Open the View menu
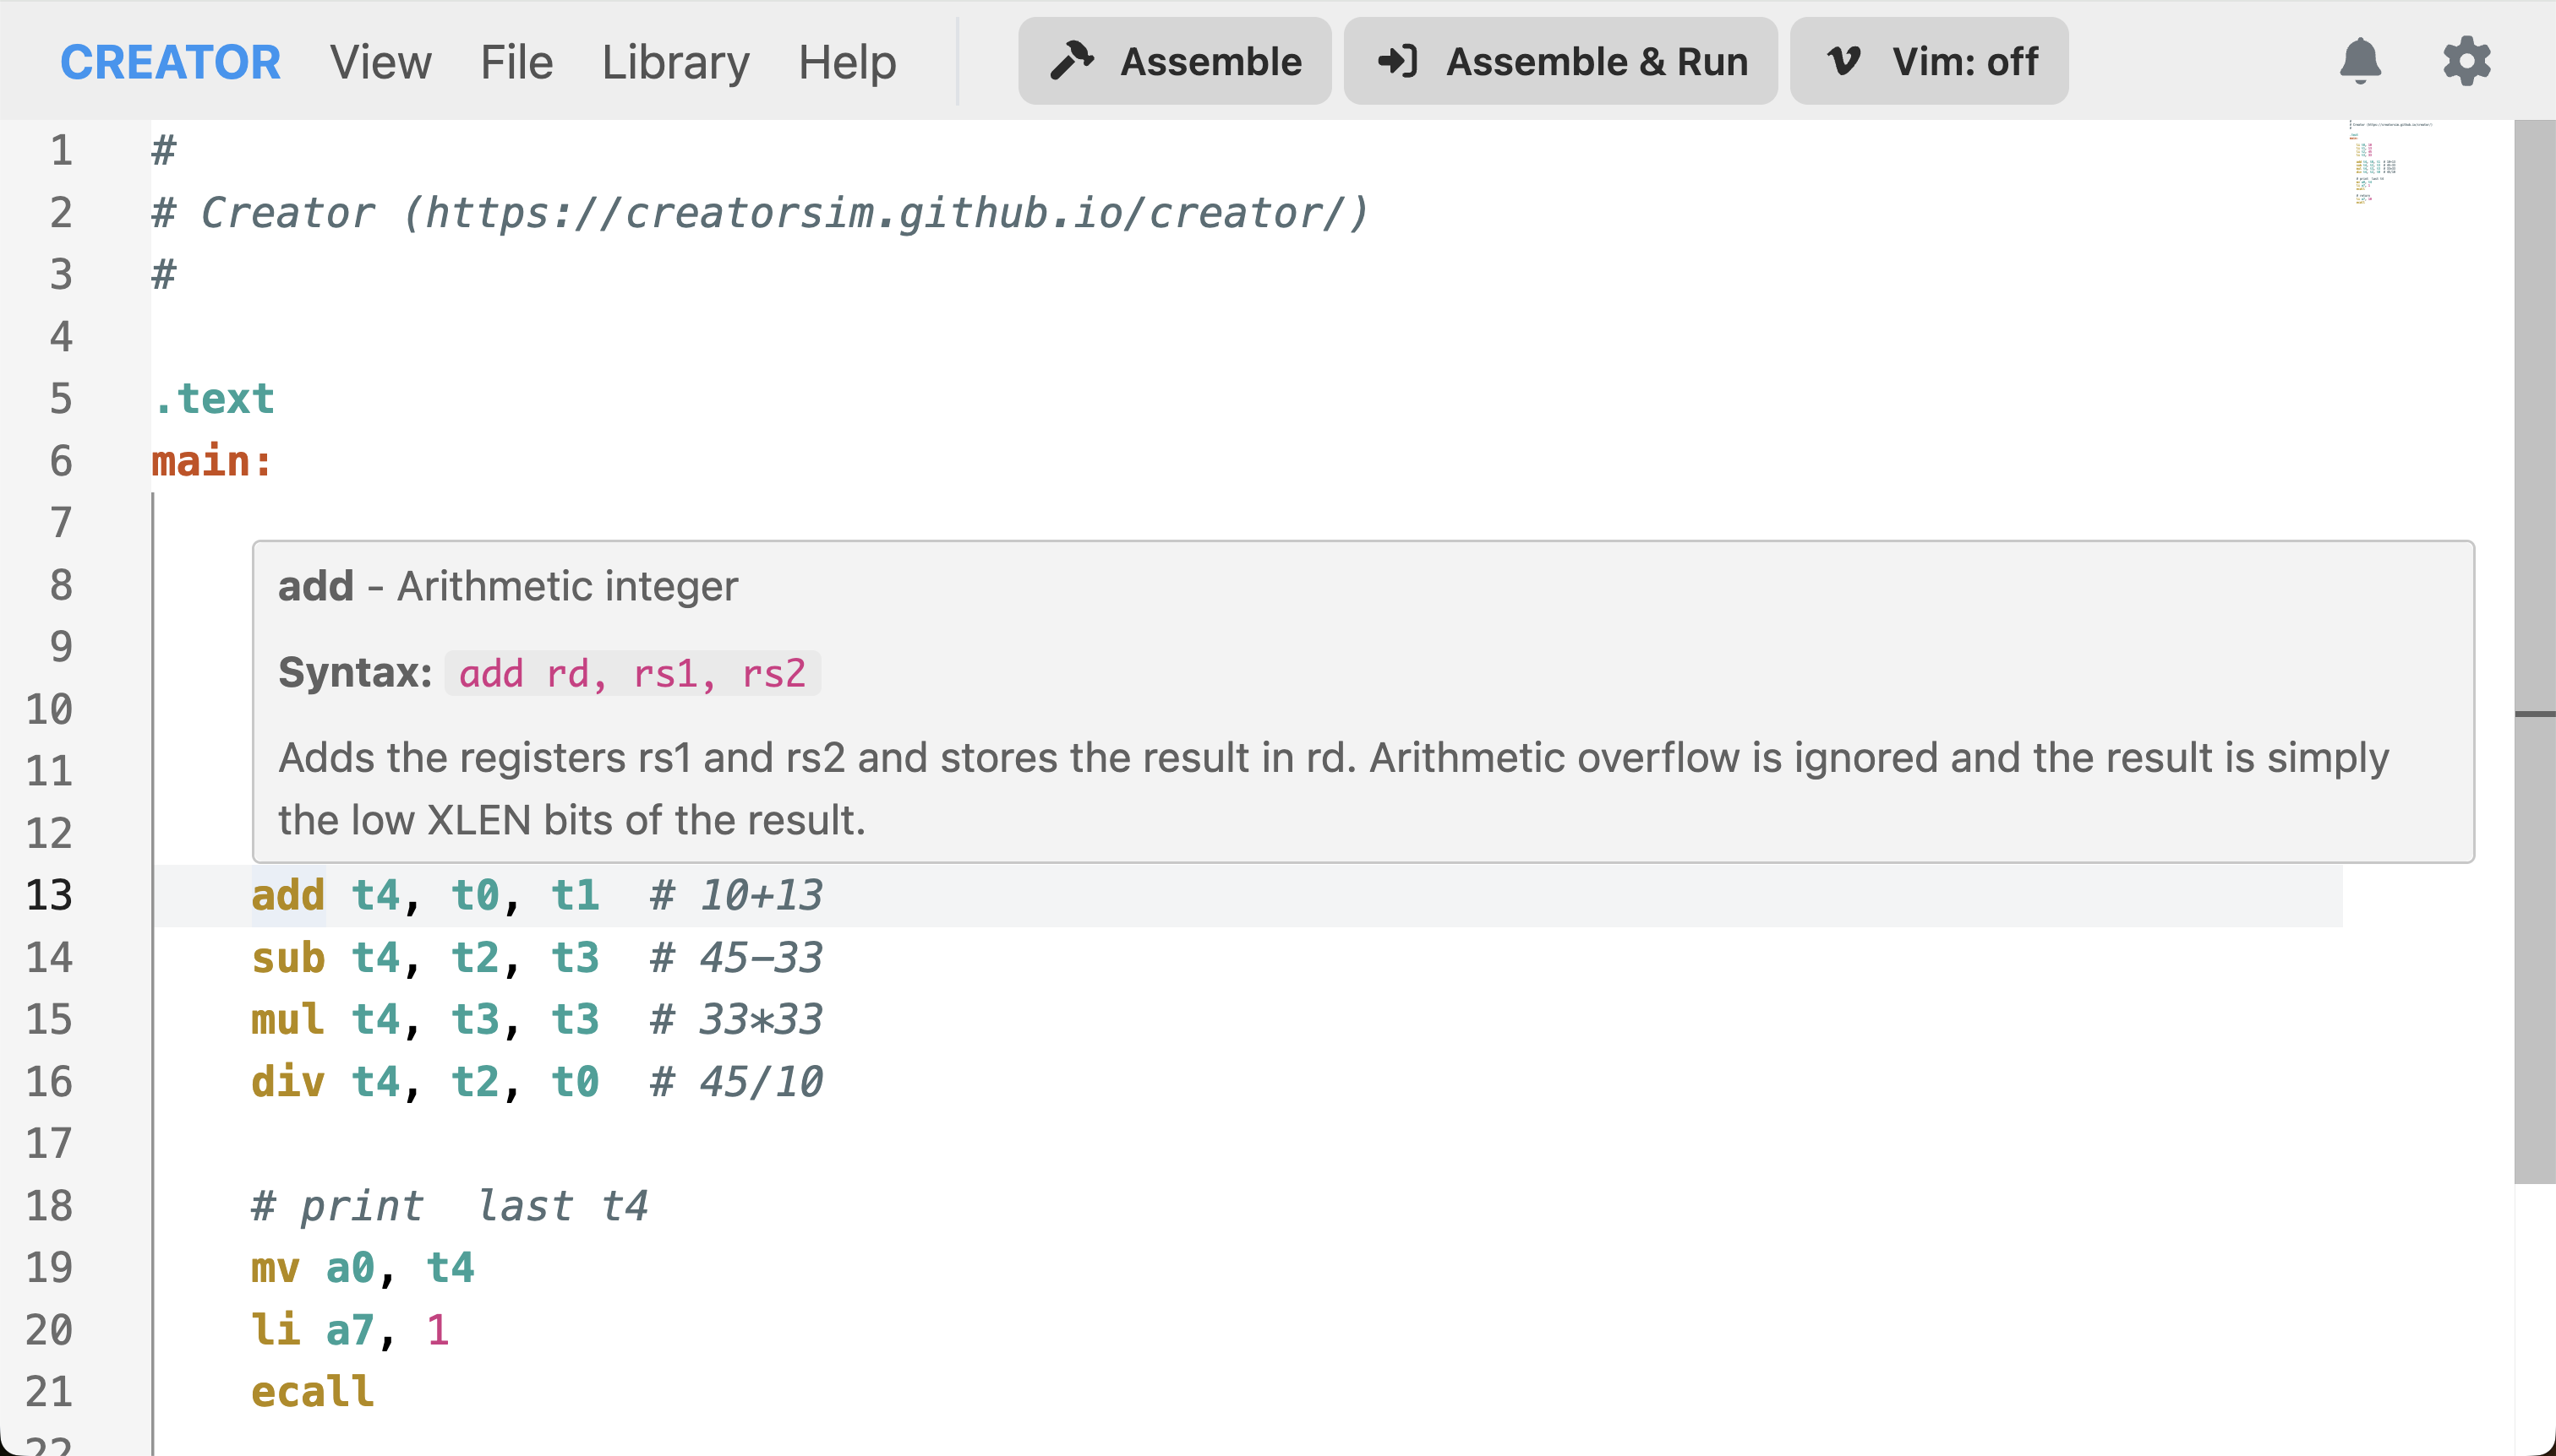Image resolution: width=2556 pixels, height=1456 pixels. coord(380,62)
